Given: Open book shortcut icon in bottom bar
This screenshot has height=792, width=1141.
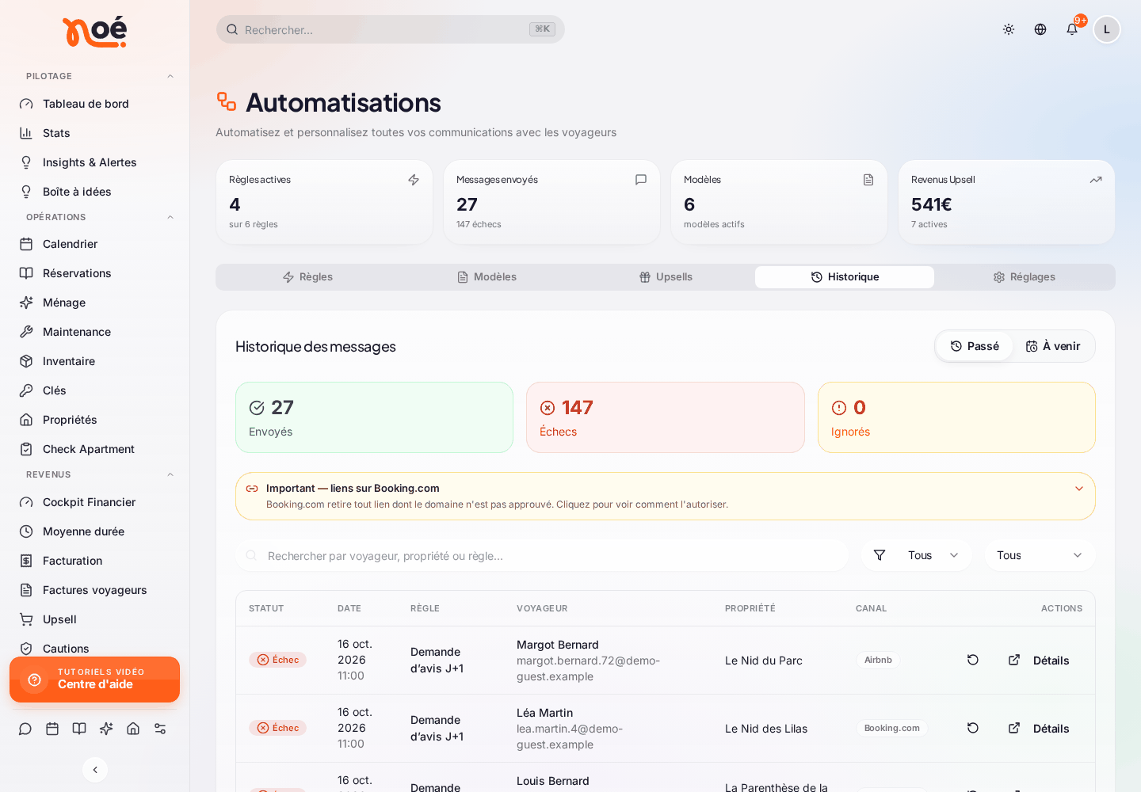Looking at the screenshot, I should click(79, 729).
